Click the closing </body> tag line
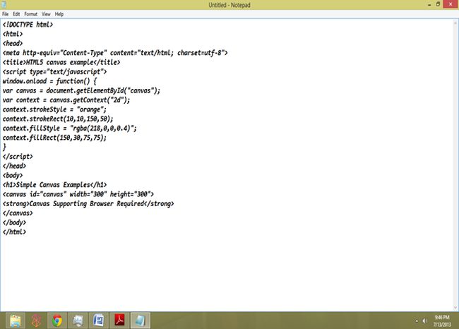 [x=14, y=222]
